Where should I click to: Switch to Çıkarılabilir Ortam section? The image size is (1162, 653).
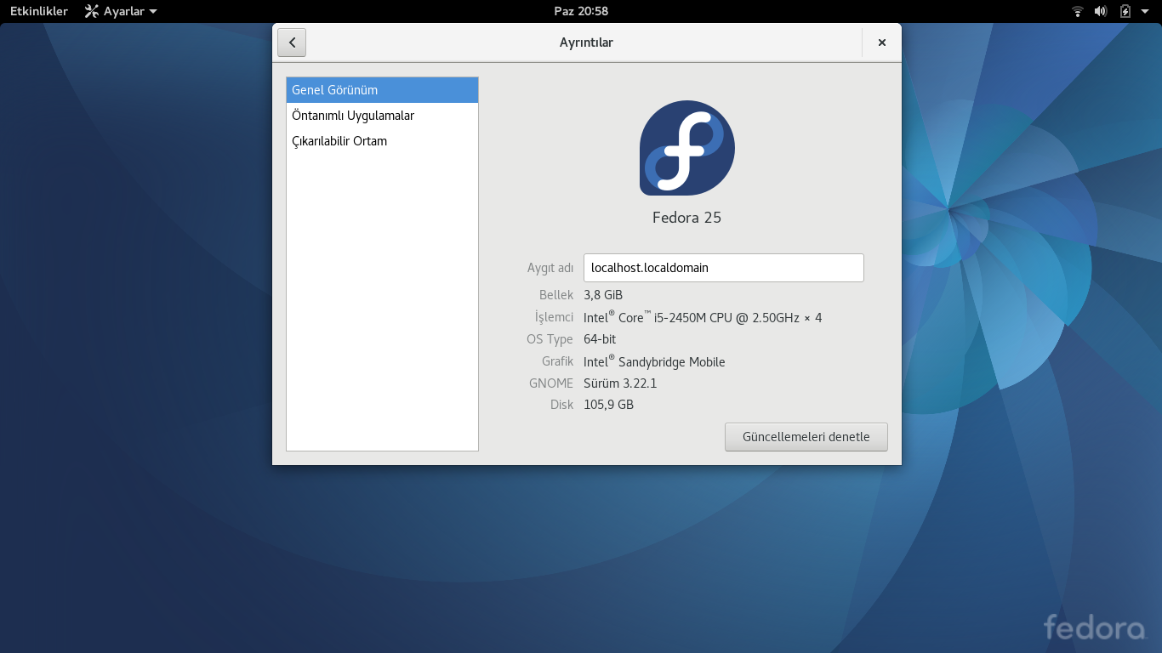tap(382, 141)
